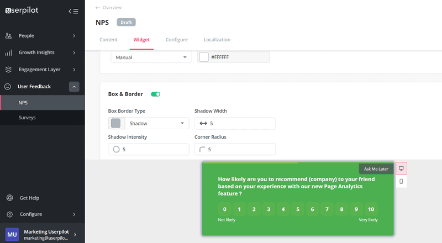
Task: Open Surveys in the sidebar
Action: 43,118
